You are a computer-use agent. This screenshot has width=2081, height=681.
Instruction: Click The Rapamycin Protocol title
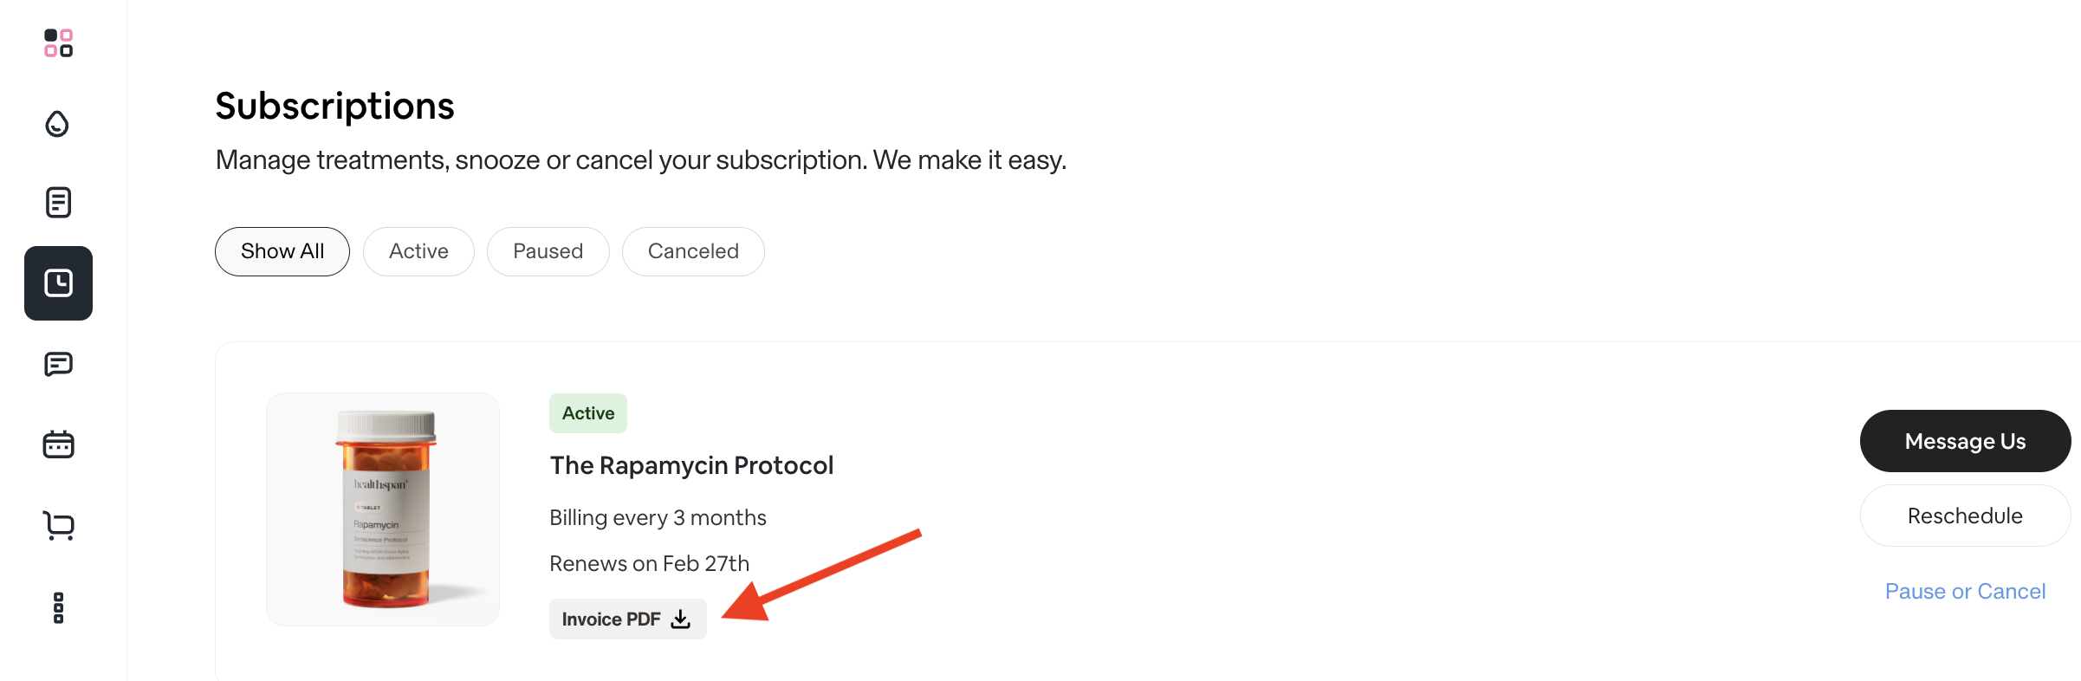(691, 465)
